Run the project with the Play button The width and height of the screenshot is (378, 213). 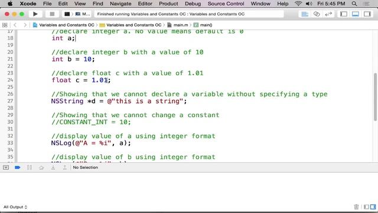(35, 14)
